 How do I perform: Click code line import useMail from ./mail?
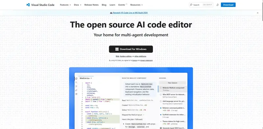point(99,99)
